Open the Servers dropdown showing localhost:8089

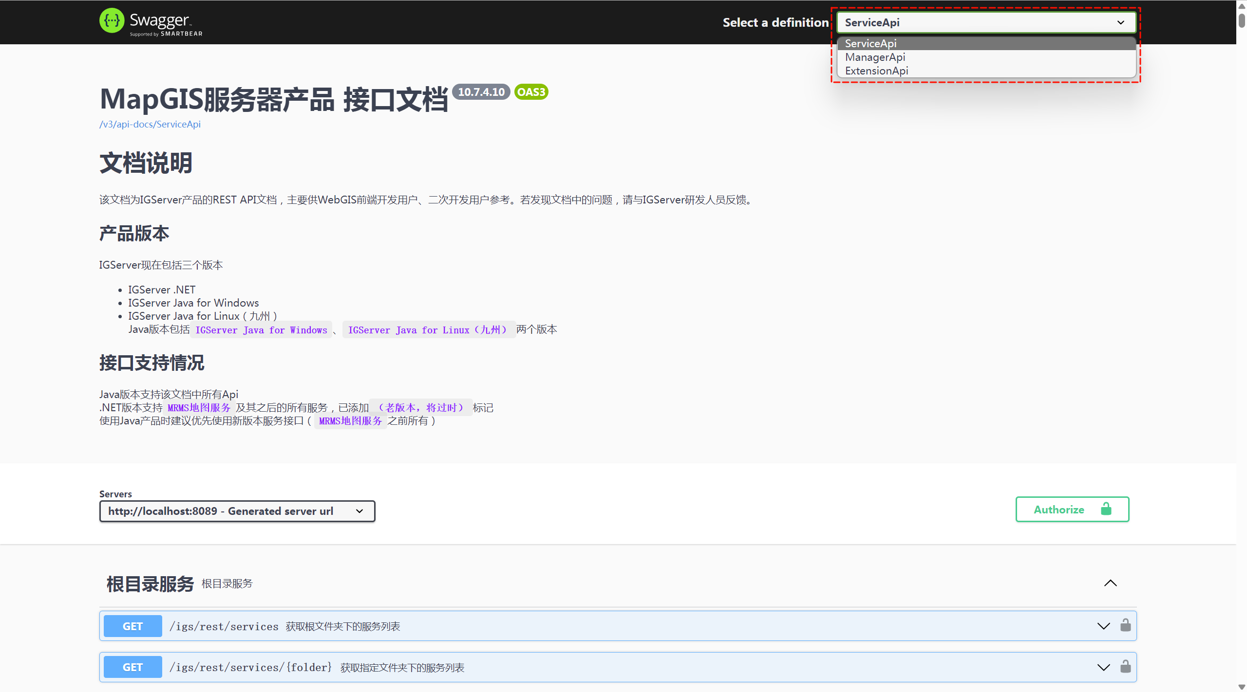coord(237,511)
